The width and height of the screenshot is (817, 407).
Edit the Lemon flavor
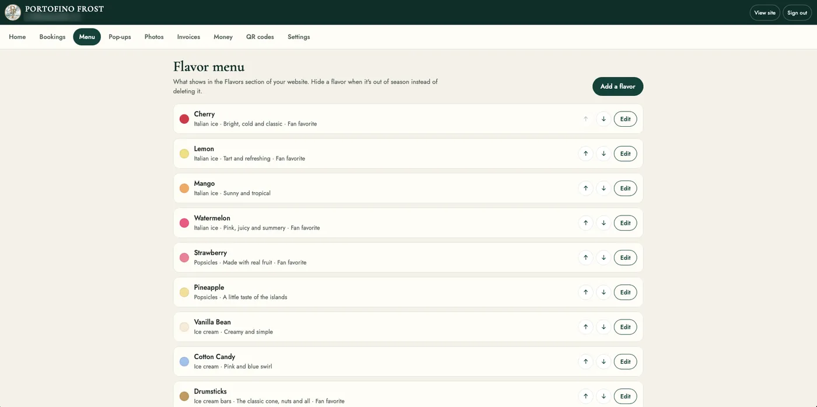(625, 154)
